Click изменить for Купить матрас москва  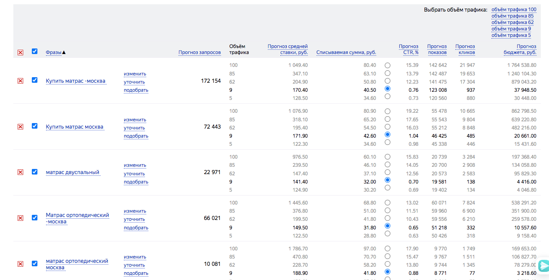[135, 120]
